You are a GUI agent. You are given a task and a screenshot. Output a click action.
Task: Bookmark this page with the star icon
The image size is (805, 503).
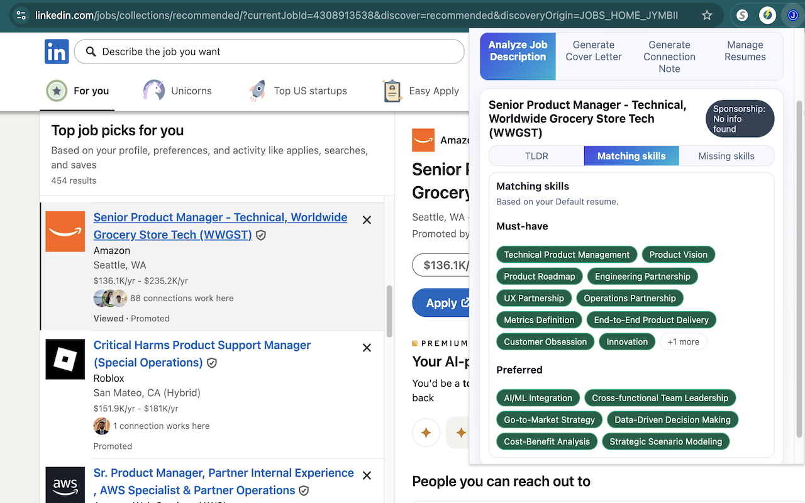707,15
